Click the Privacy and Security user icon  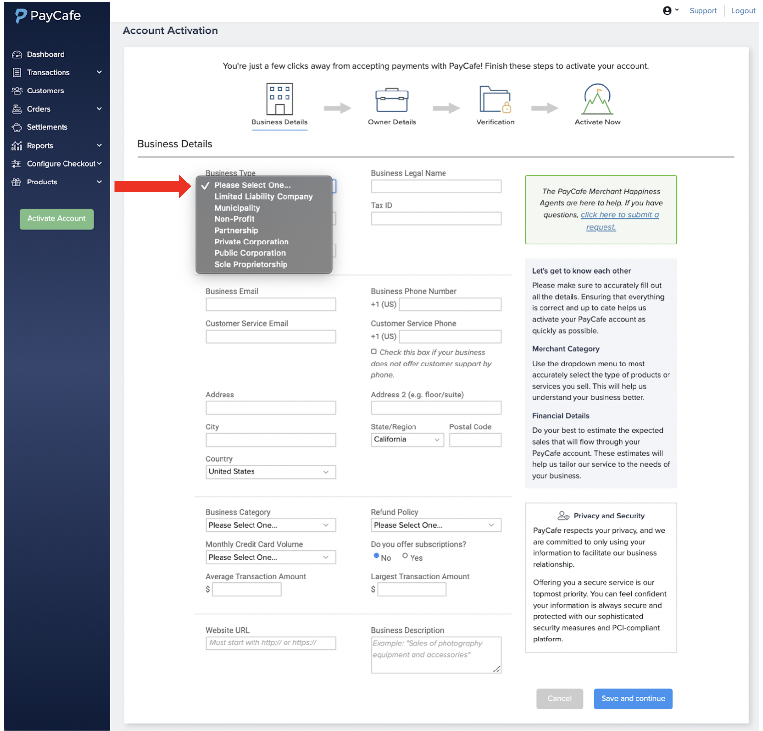point(563,516)
